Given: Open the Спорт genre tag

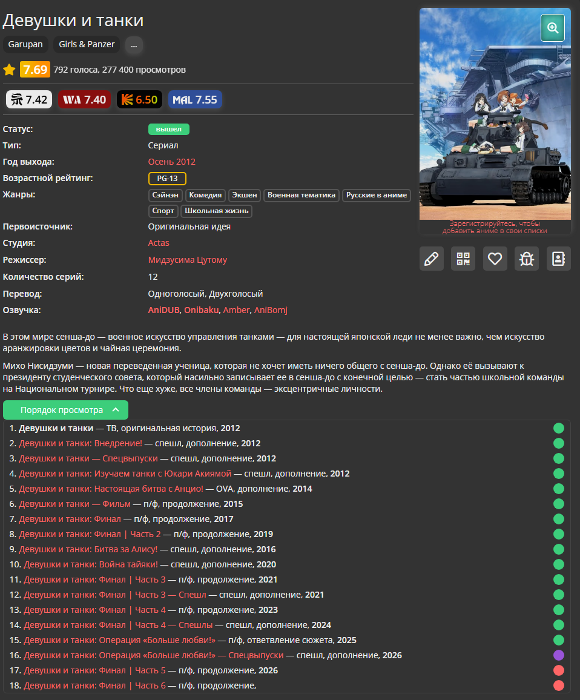Looking at the screenshot, I should [x=163, y=211].
